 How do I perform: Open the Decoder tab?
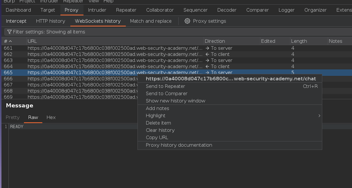tap(227, 10)
